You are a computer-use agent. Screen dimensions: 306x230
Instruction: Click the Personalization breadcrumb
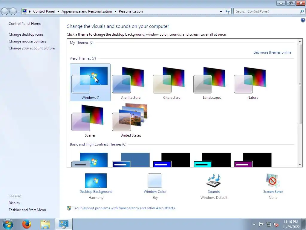(131, 11)
